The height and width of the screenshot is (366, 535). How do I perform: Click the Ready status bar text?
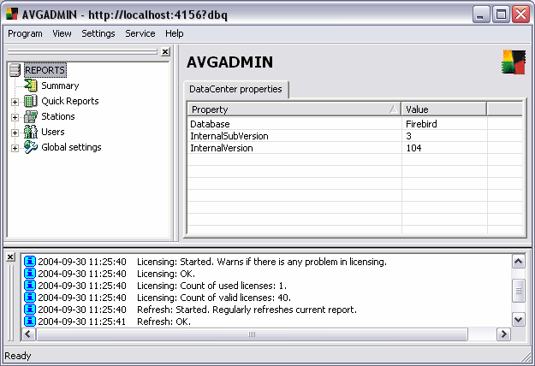pyautogui.click(x=18, y=356)
